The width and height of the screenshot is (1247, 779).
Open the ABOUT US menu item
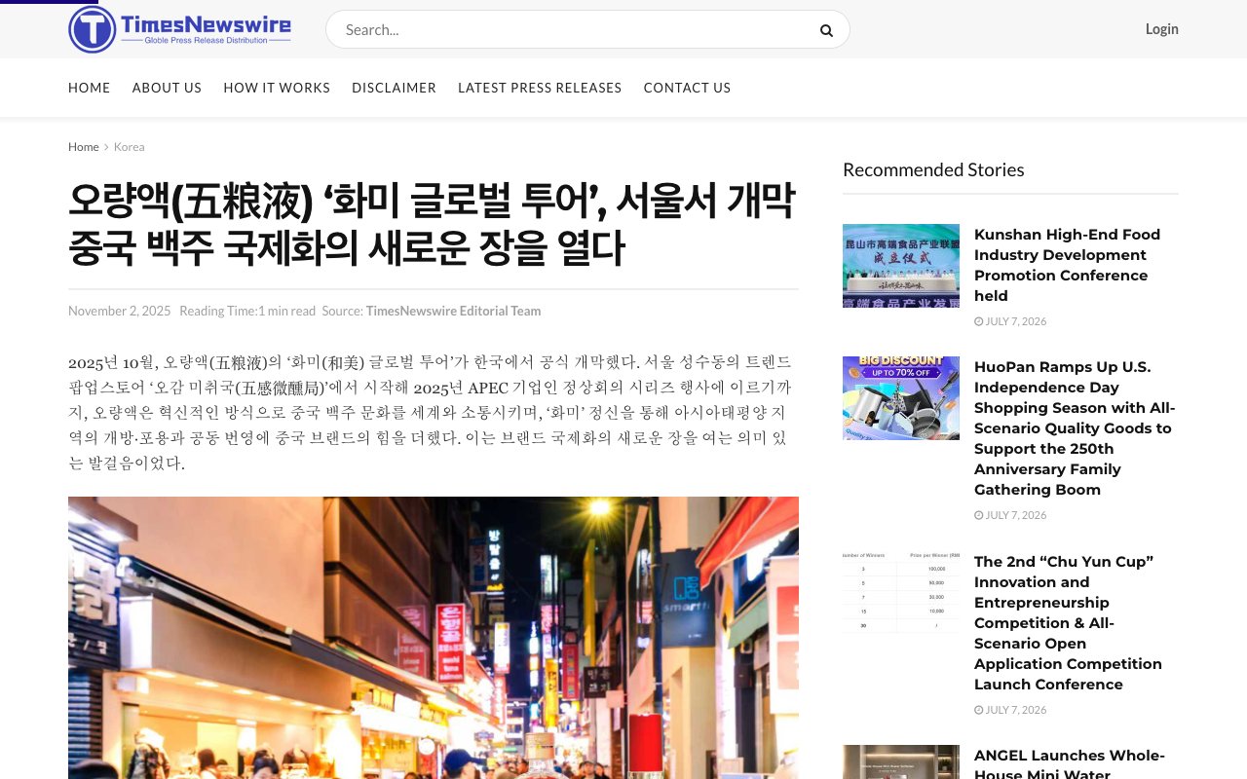(167, 88)
